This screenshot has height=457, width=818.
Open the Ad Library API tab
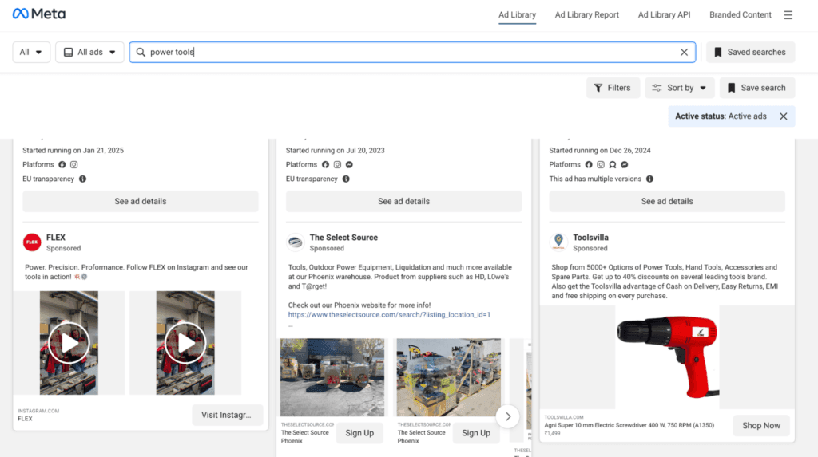click(x=664, y=14)
